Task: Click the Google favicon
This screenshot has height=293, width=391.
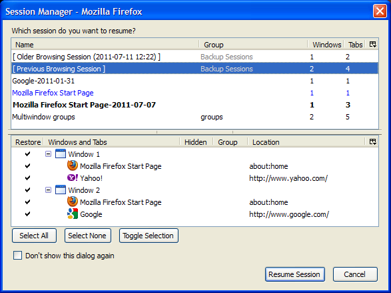Action: click(x=73, y=214)
